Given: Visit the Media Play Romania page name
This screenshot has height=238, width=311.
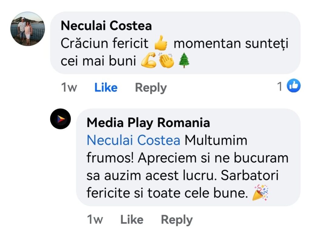Looking at the screenshot, I should coord(148,123).
